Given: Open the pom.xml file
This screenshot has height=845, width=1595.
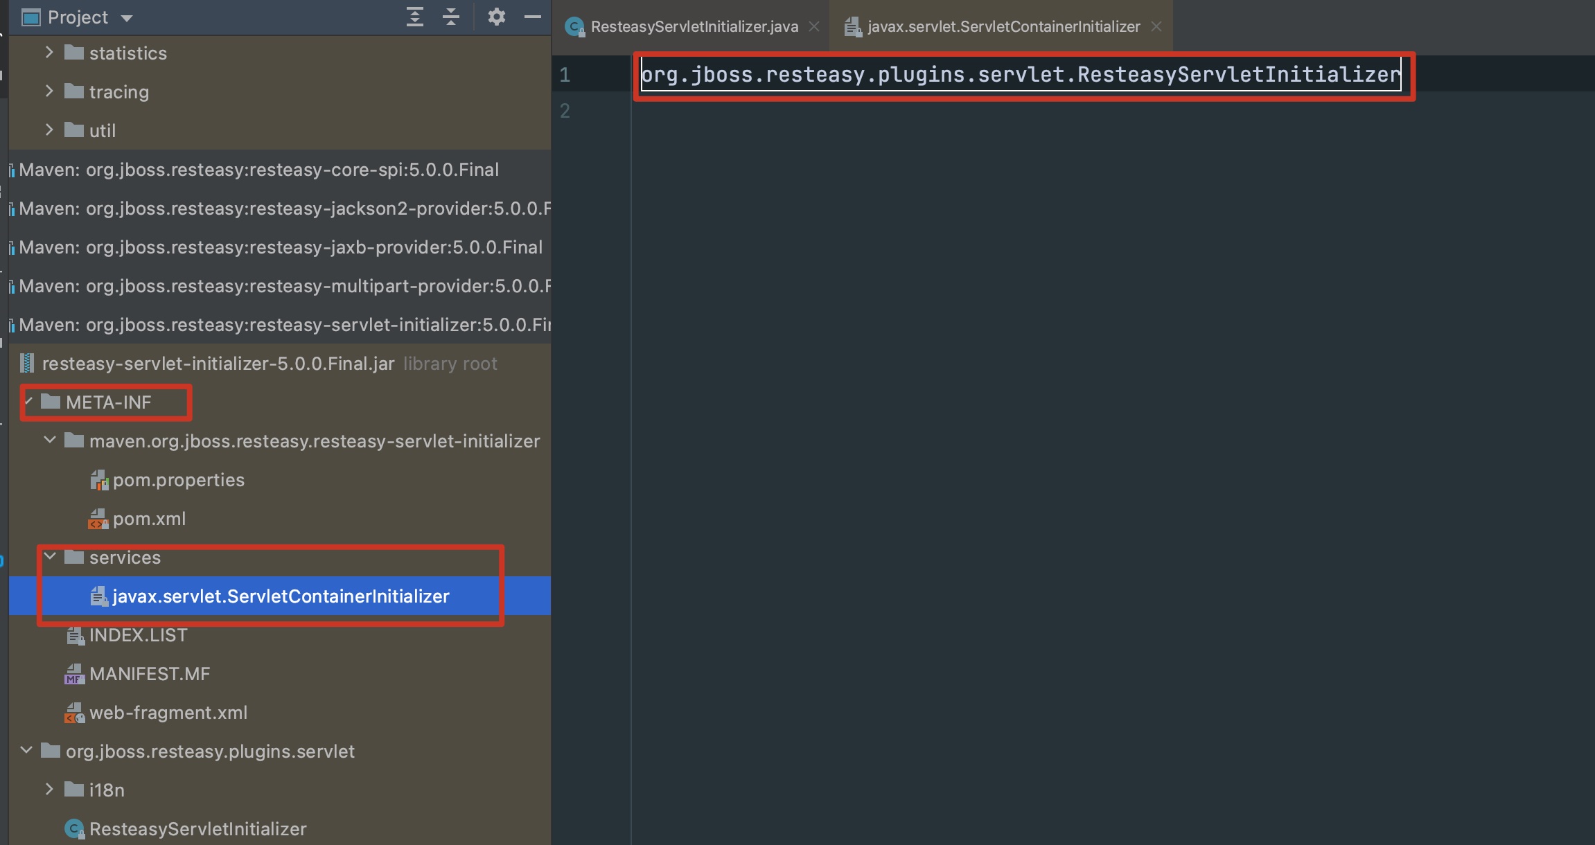Looking at the screenshot, I should pos(149,519).
